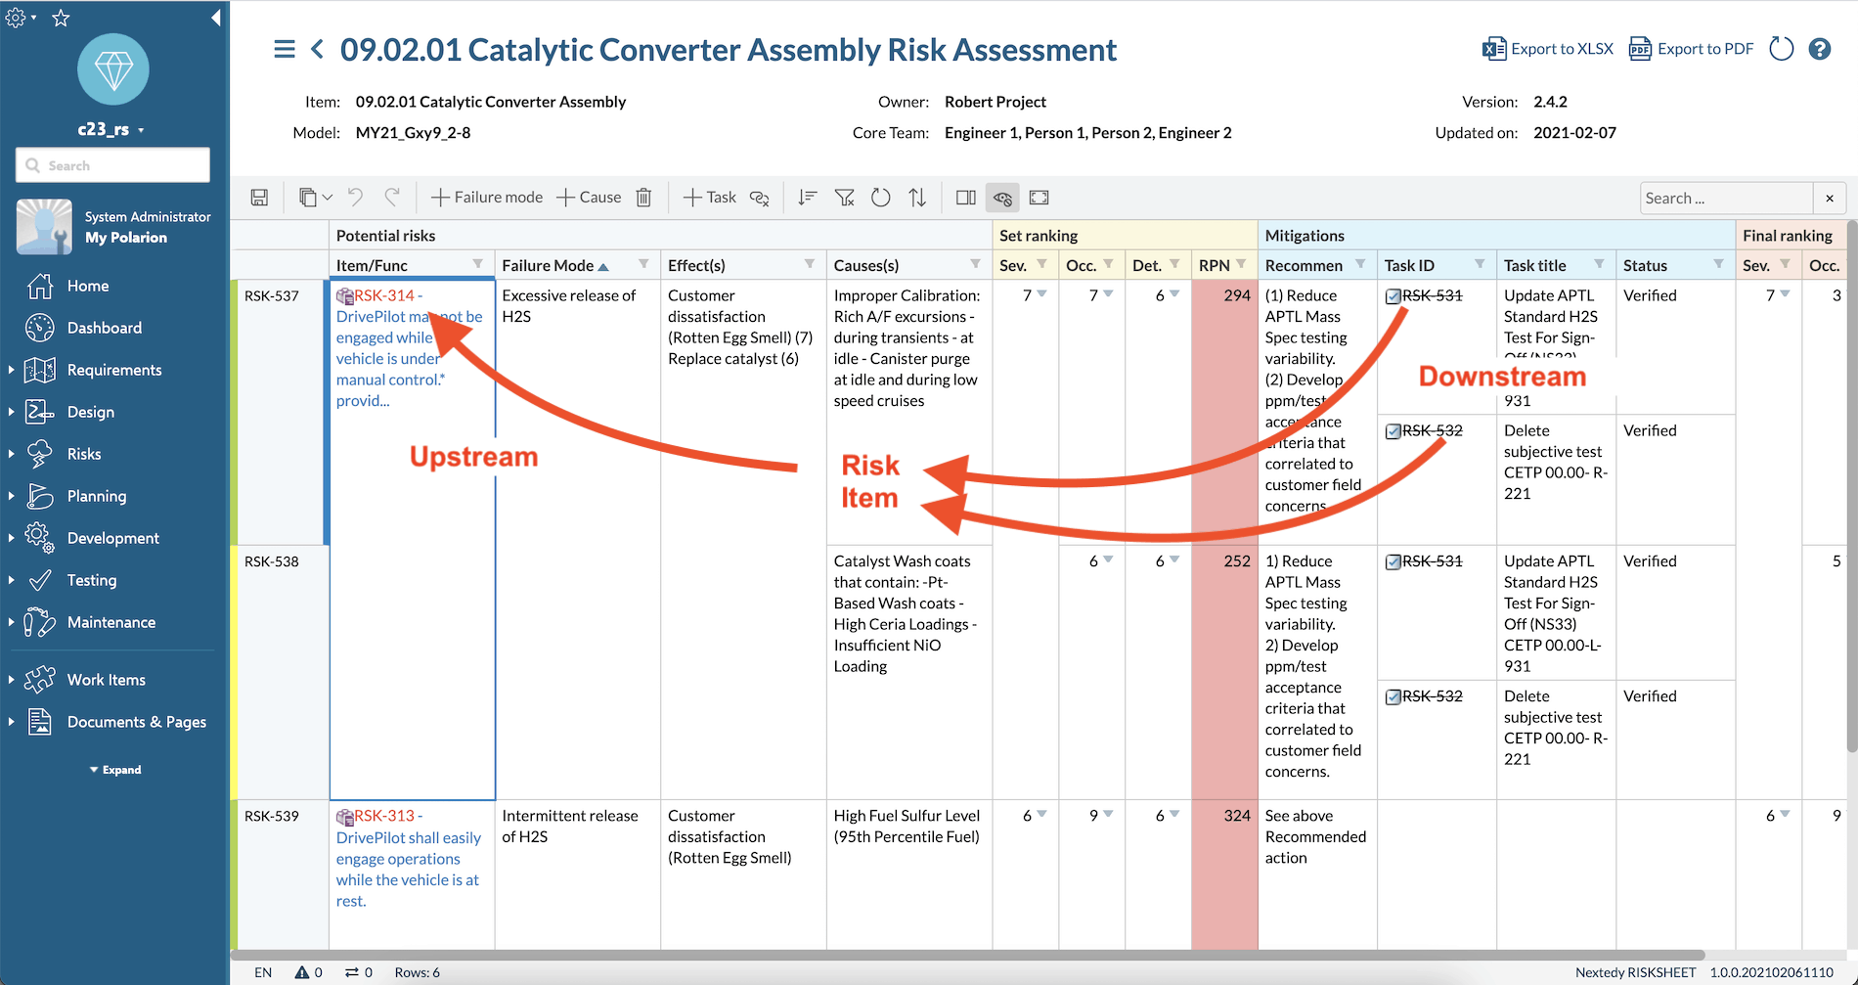Open the Failure Mode column filter
Viewport: 1858px width, 985px height.
[643, 264]
